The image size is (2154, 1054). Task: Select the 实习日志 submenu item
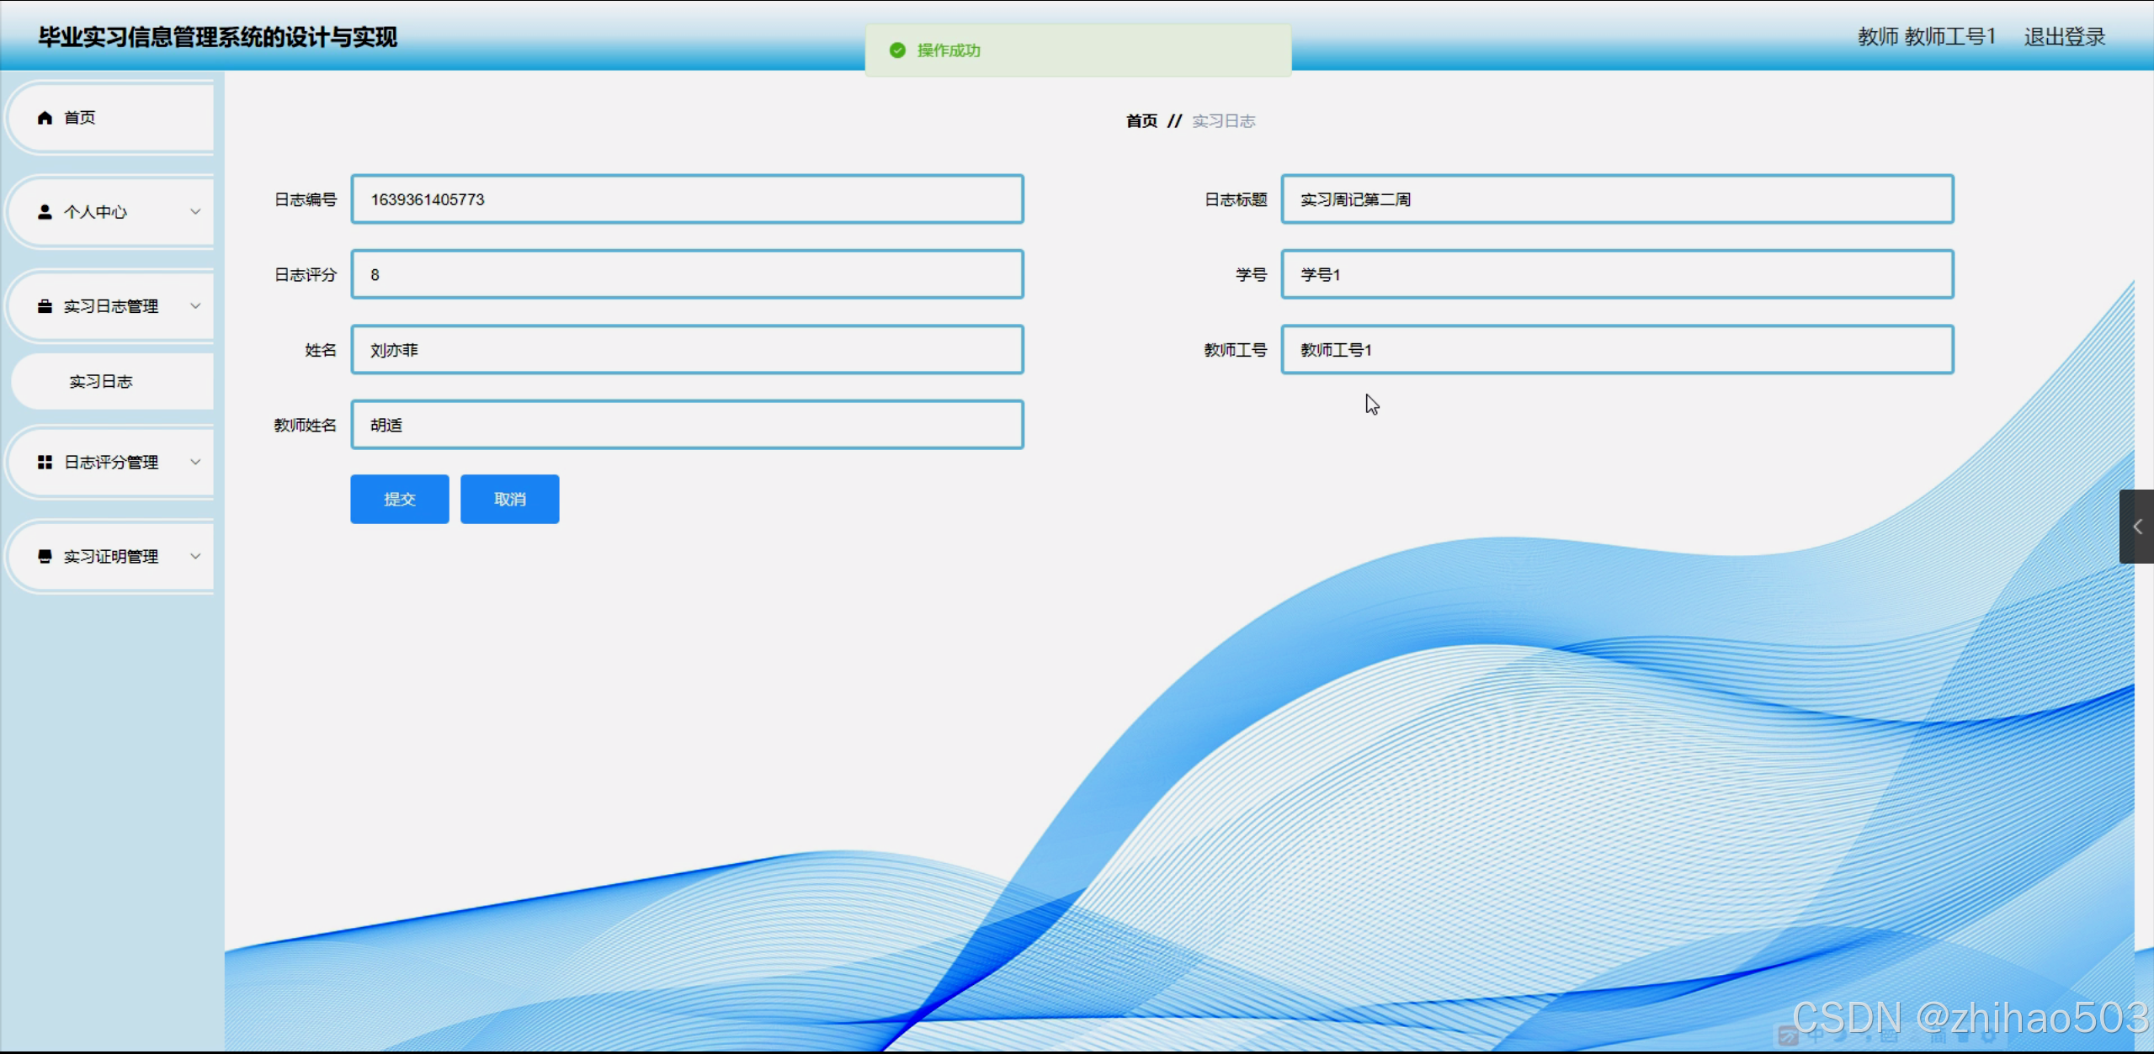101,382
